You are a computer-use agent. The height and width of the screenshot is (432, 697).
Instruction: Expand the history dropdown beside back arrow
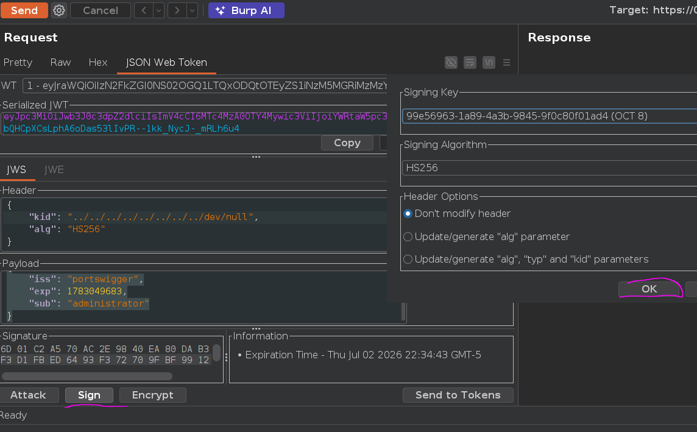click(158, 10)
